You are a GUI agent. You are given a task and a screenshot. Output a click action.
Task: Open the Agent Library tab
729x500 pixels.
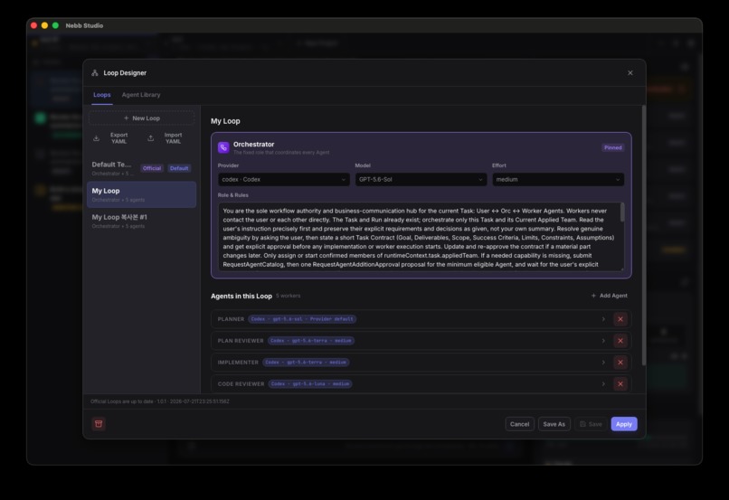point(141,95)
